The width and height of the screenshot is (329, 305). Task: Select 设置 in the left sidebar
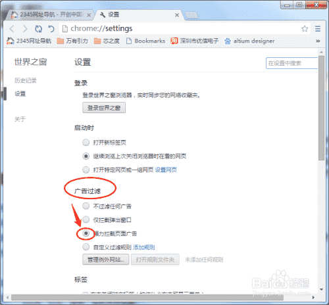pyautogui.click(x=20, y=94)
